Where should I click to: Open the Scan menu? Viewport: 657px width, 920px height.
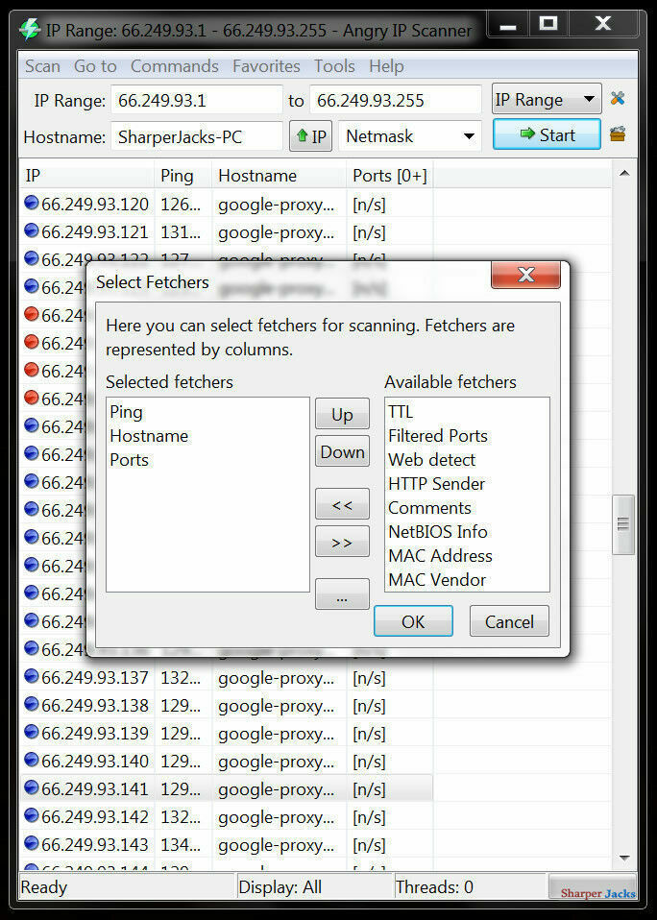(42, 65)
